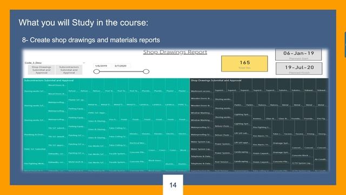The width and height of the screenshot is (346, 195).
Task: Select the CCTV System Lay treemap tile
Action: tap(302, 161)
